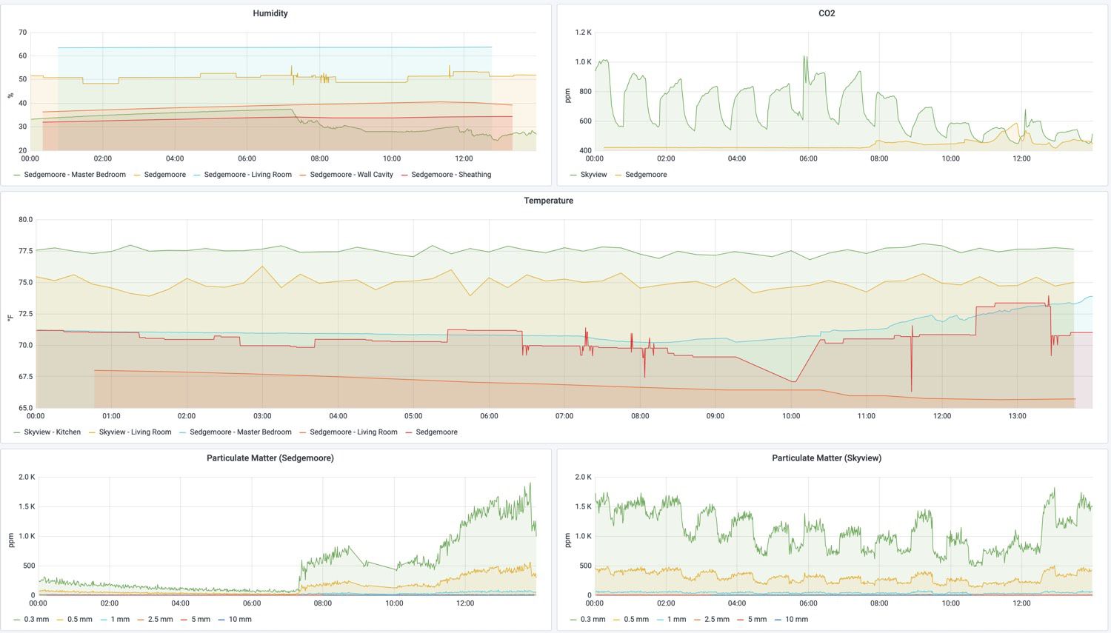Toggle 1 mm series in Sedgemoore particulate legend
1111x633 pixels.
tap(120, 620)
